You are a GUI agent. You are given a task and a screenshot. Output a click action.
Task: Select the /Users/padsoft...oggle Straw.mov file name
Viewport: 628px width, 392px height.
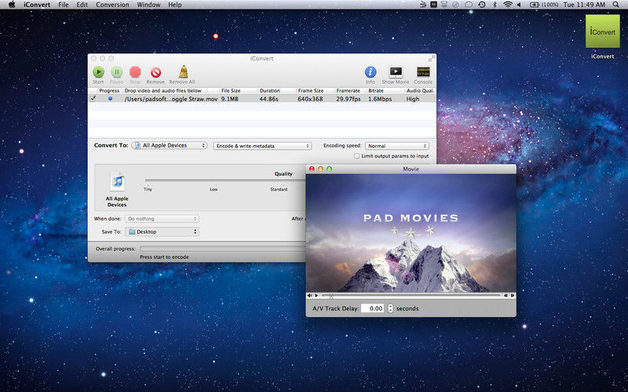[171, 99]
